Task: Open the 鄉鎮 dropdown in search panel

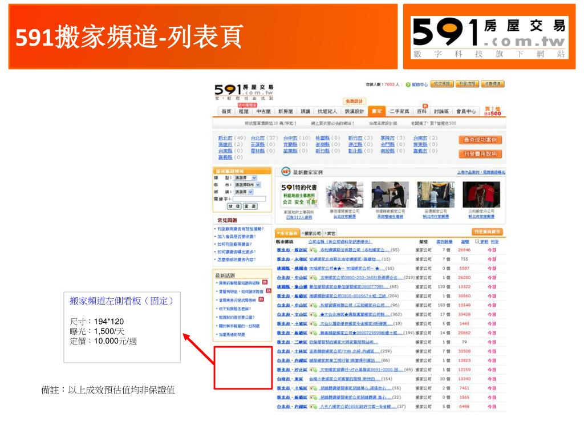Action: 244,192
